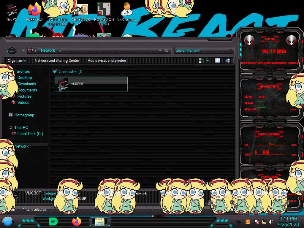Image resolution: width=304 pixels, height=228 pixels.
Task: Open Downloads in Favorites
Action: (x=27, y=84)
